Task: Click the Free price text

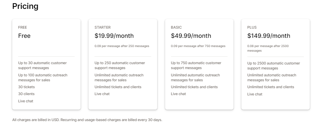Action: point(24,36)
